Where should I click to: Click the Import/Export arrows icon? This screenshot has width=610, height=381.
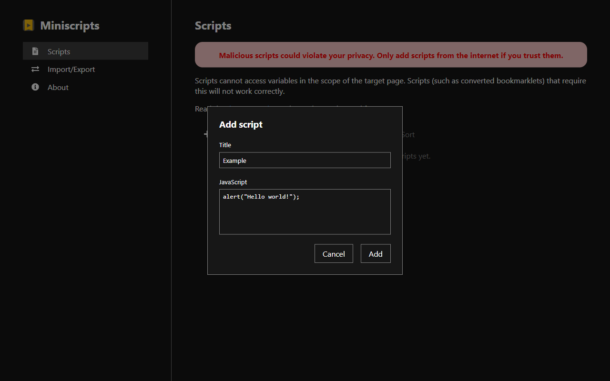(35, 69)
